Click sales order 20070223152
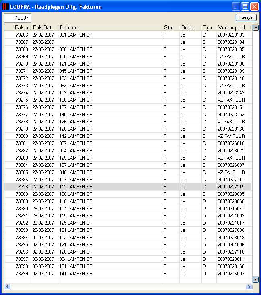 click(x=231, y=115)
